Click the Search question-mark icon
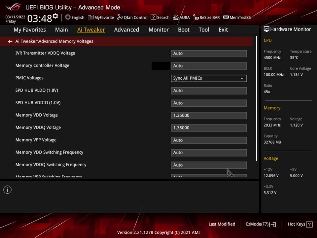This screenshot has width=317, height=238. click(x=154, y=17)
